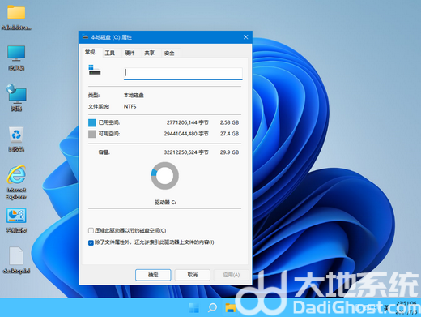The height and width of the screenshot is (317, 421).
Task: Open the 安全 tab
Action: [x=169, y=53]
